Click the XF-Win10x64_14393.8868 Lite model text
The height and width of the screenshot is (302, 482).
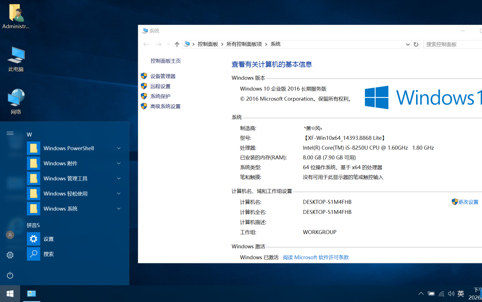345,138
